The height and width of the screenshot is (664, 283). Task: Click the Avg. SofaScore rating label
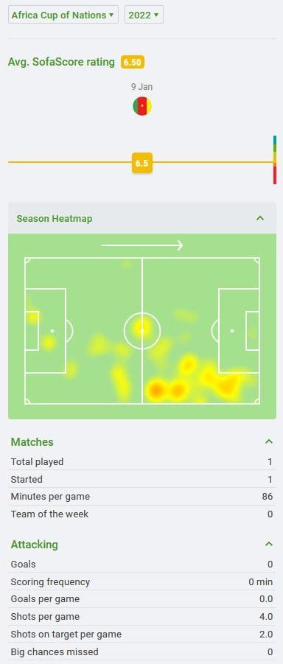point(61,62)
